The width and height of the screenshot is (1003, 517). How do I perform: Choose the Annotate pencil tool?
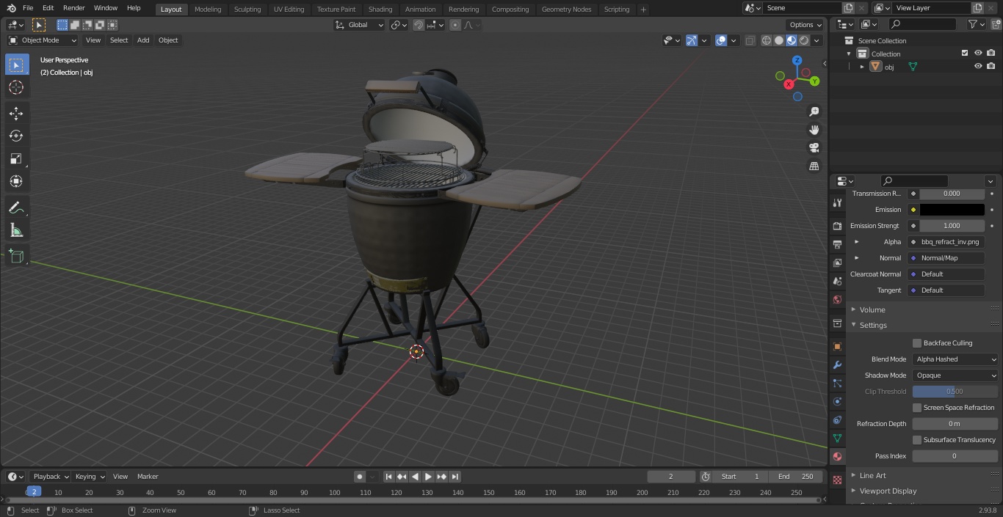pos(16,208)
